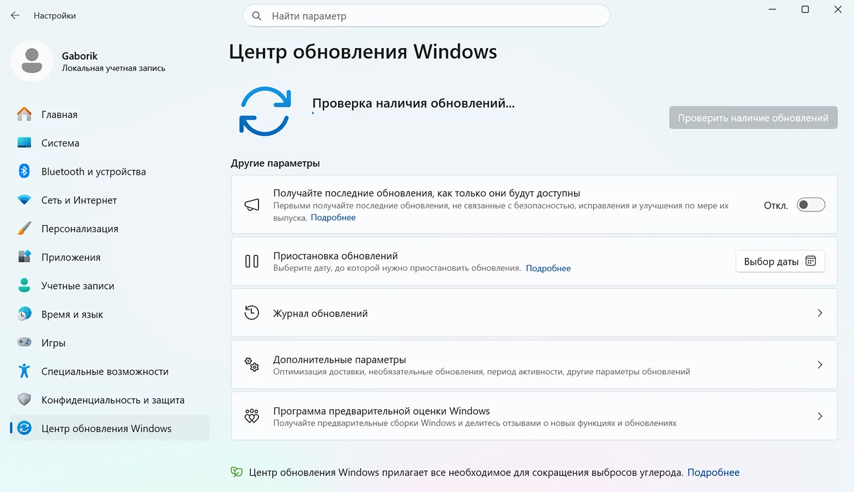Open Bluetooth и устройства section
Viewport: 854px width, 492px height.
[110, 172]
